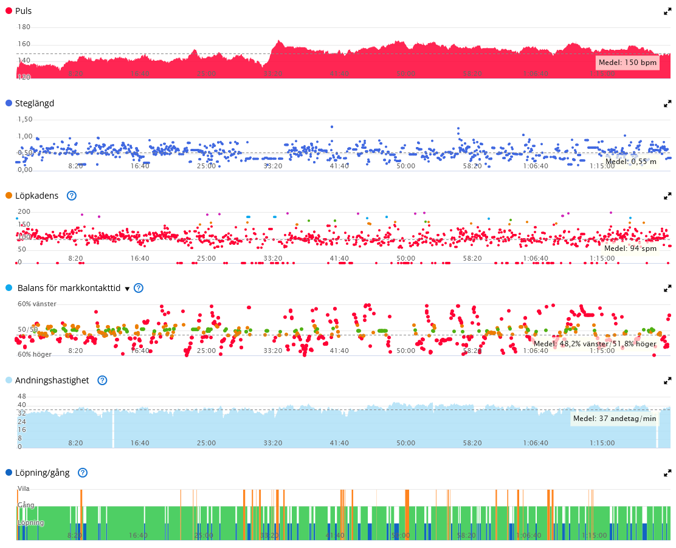
Task: Open help for Löpkadens
Action: tap(72, 196)
